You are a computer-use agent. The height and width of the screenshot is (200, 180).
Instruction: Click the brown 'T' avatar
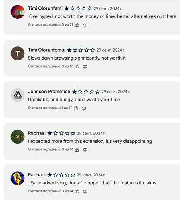point(18,54)
